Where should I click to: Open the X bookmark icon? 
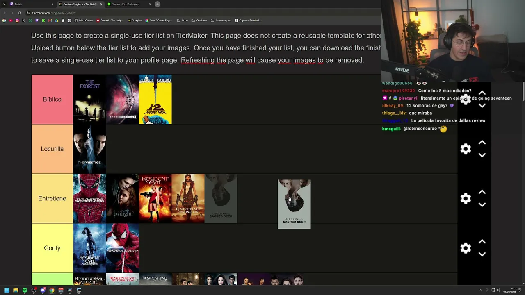click(x=24, y=20)
